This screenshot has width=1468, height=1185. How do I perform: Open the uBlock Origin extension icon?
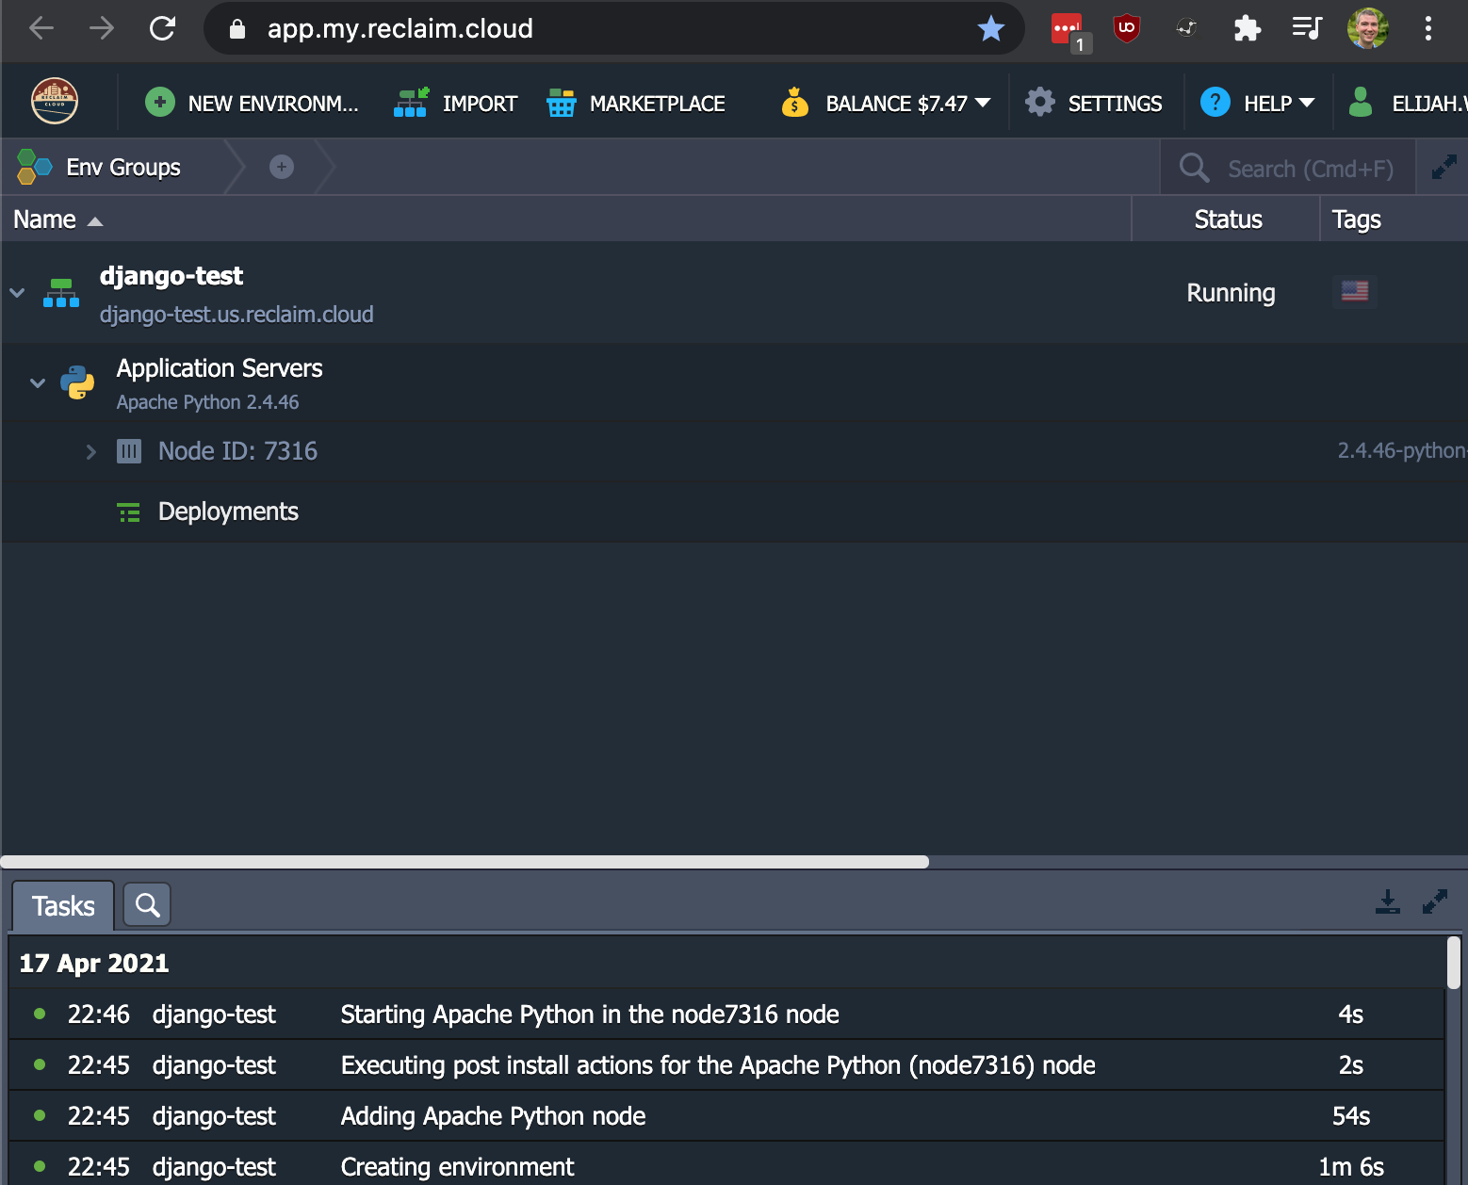(x=1127, y=28)
